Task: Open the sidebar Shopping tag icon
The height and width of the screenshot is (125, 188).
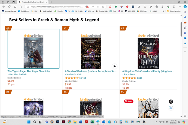Action: click(x=185, y=17)
